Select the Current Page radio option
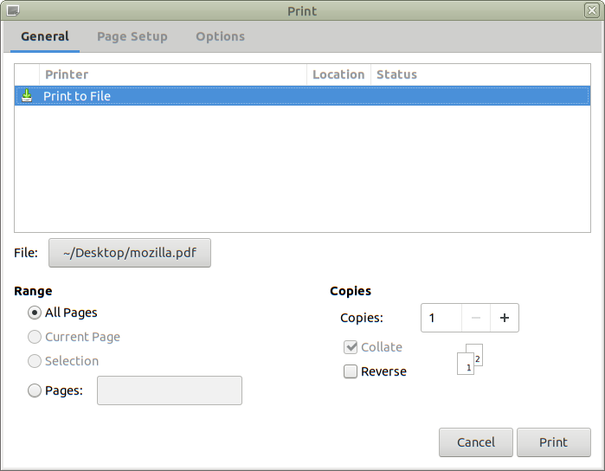 click(35, 337)
